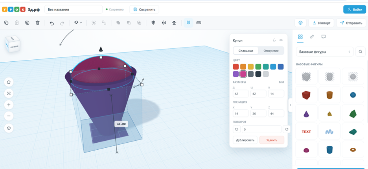Image resolution: width=368 pixels, height=169 pixels.
Task: Click the Войти login button
Action: tap(355, 9)
